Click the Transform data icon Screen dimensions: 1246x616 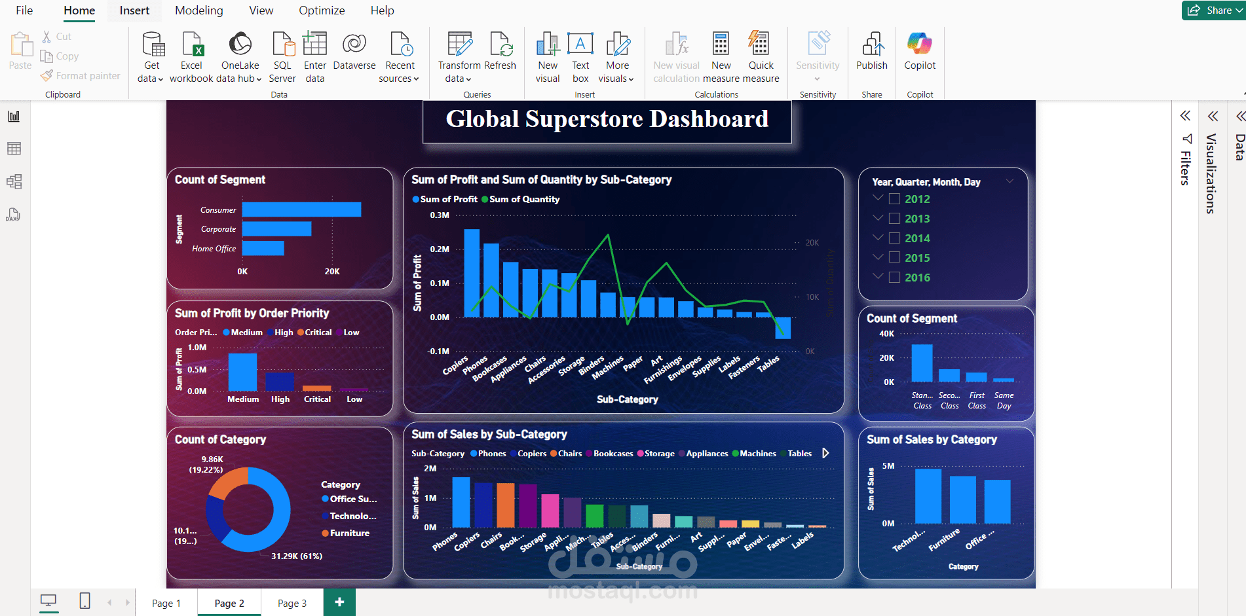coord(460,44)
